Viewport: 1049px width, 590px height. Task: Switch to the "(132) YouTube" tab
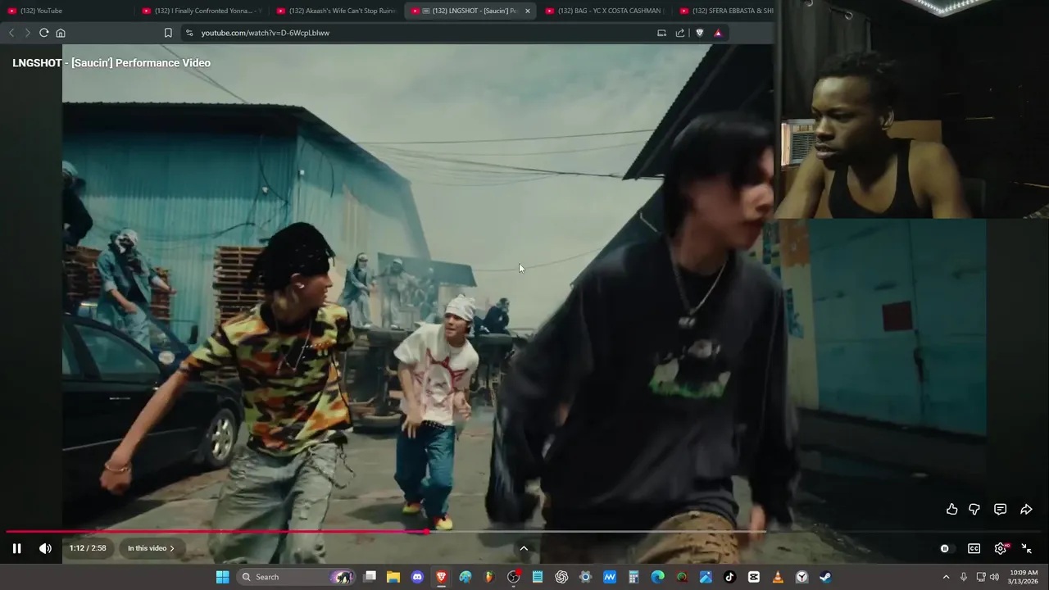(x=67, y=11)
